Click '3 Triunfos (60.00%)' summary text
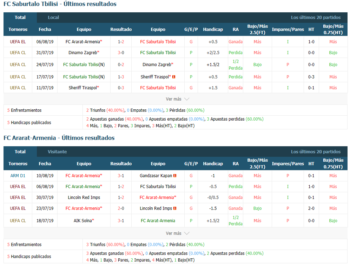This screenshot has height=264, width=350. (105, 245)
